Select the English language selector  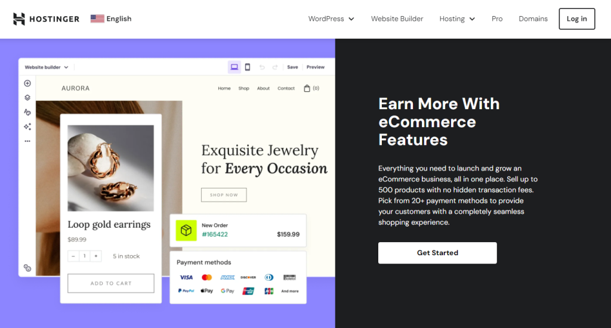pos(111,18)
